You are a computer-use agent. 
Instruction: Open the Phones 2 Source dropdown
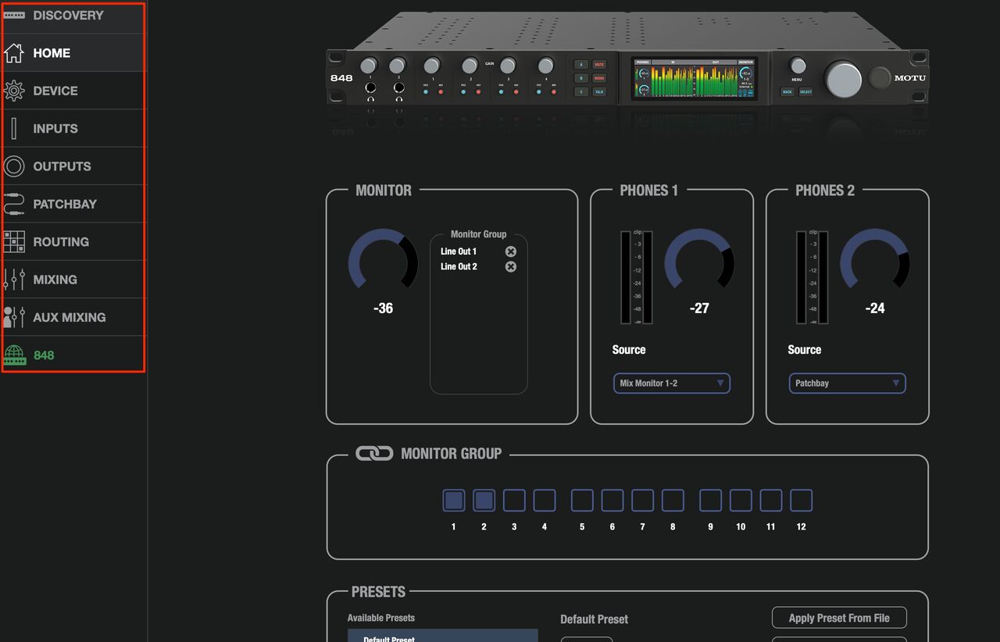848,383
